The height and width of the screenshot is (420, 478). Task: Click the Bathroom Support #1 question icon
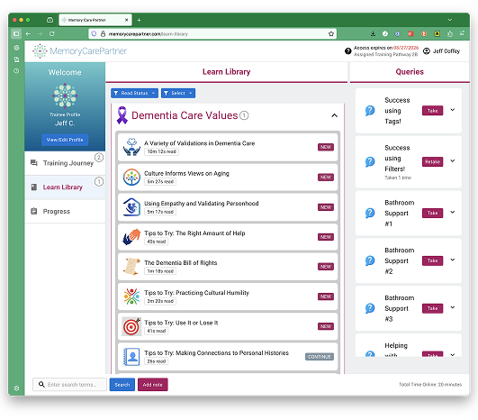pyautogui.click(x=370, y=213)
